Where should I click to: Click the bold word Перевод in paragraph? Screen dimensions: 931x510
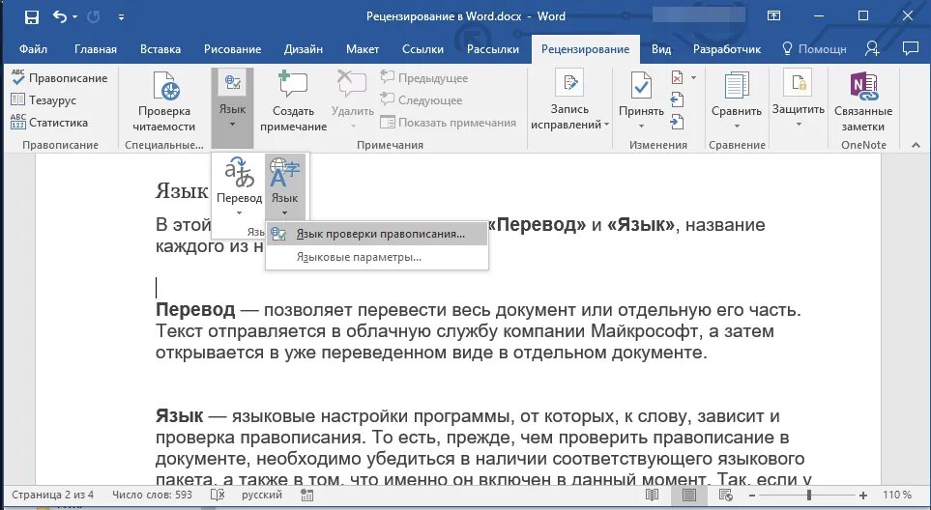pyautogui.click(x=195, y=309)
